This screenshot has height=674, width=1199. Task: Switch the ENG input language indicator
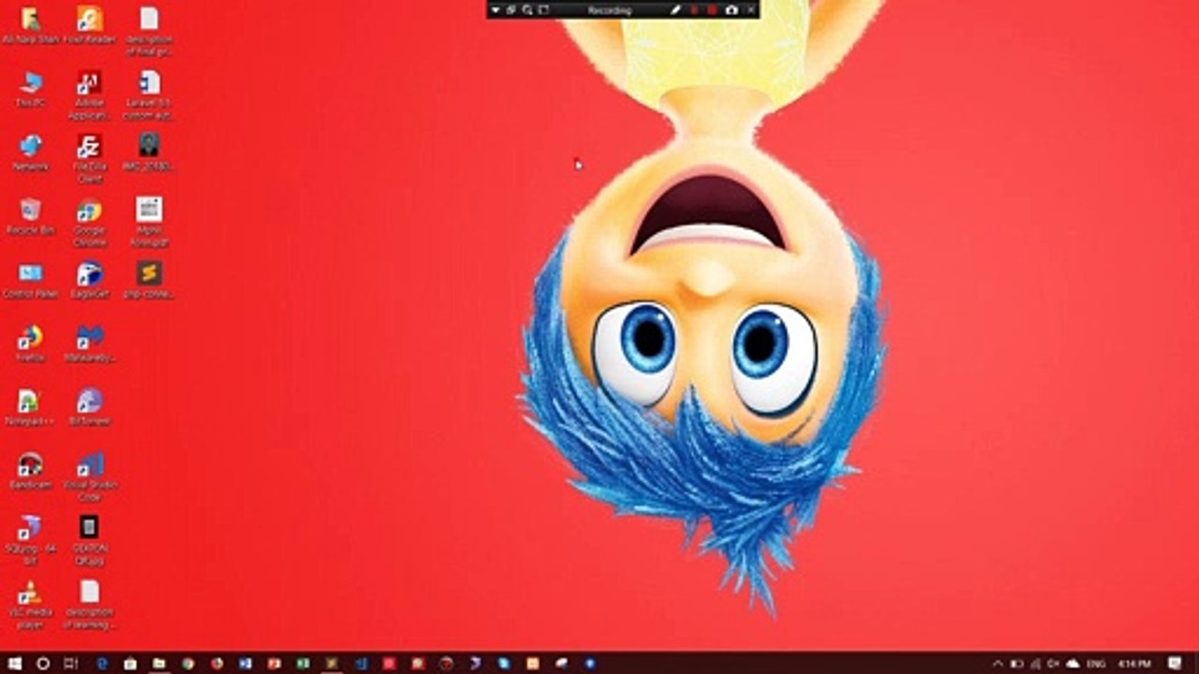[1097, 663]
